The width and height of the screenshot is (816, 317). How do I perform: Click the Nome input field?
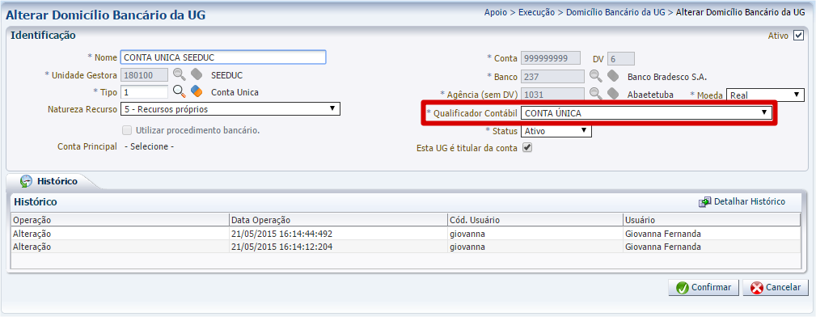223,57
